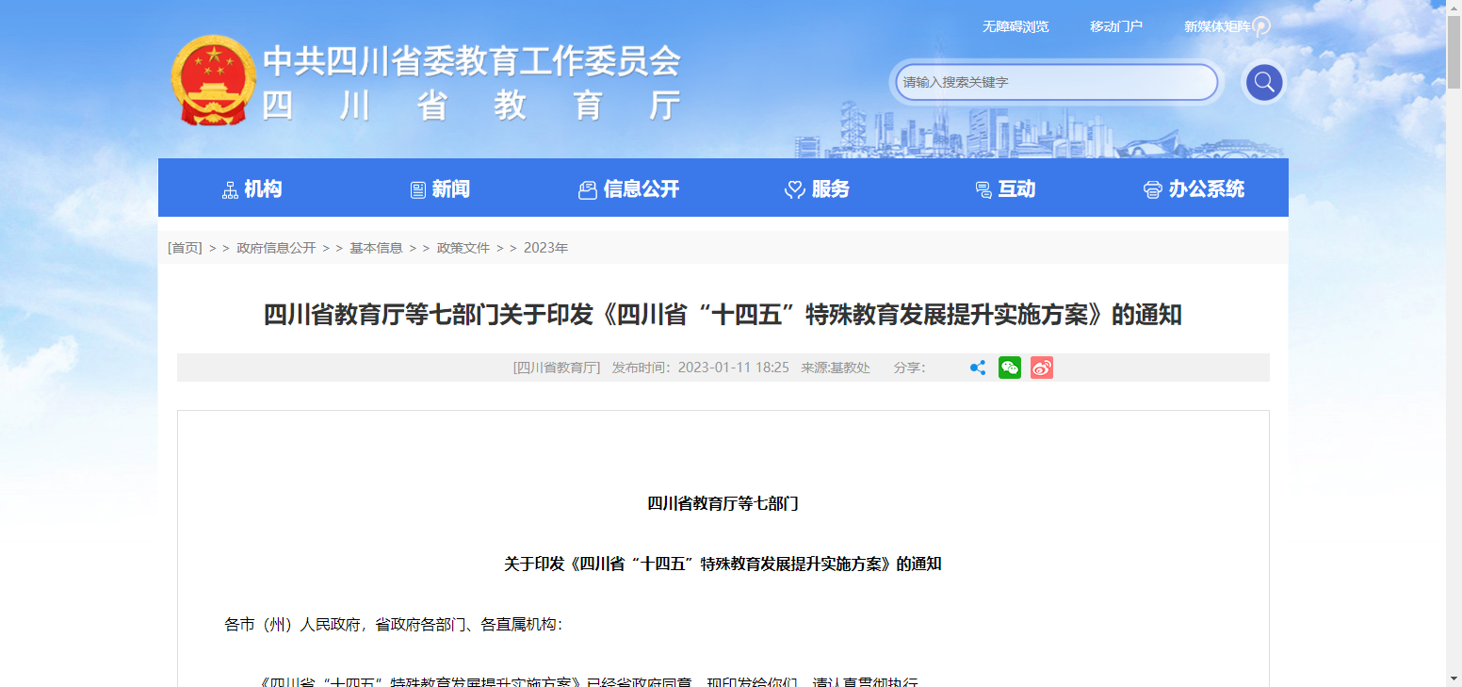The image size is (1462, 687).
Task: Click the blue share icon
Action: [978, 368]
